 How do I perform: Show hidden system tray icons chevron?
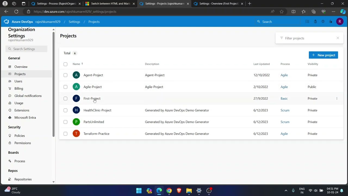tap(286, 191)
